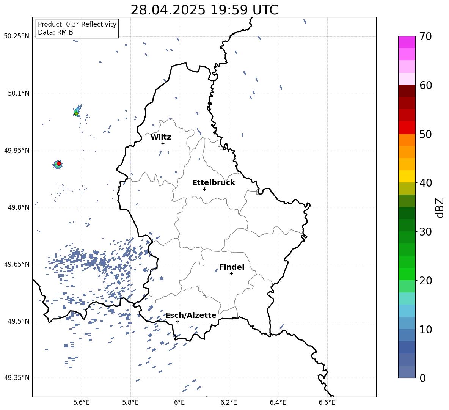Pick the bottom slate-blue swatch at 0
The image size is (449, 410).
pos(407,372)
